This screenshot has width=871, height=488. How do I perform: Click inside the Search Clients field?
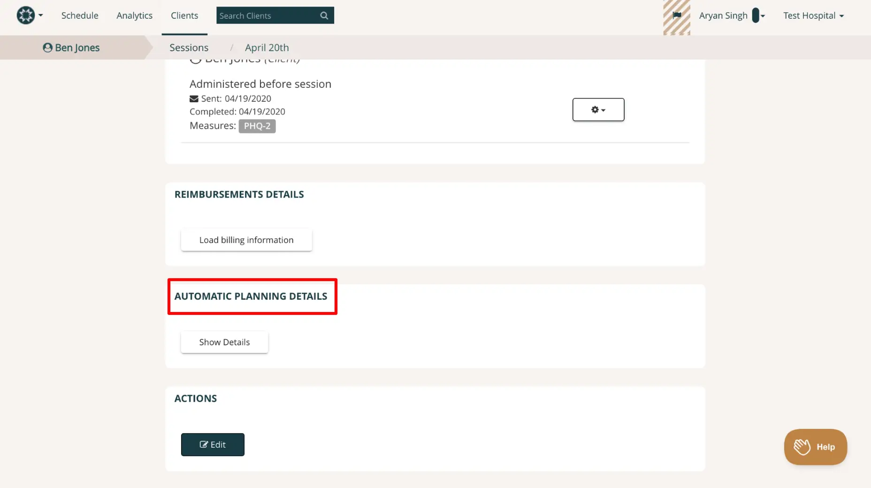click(x=263, y=15)
